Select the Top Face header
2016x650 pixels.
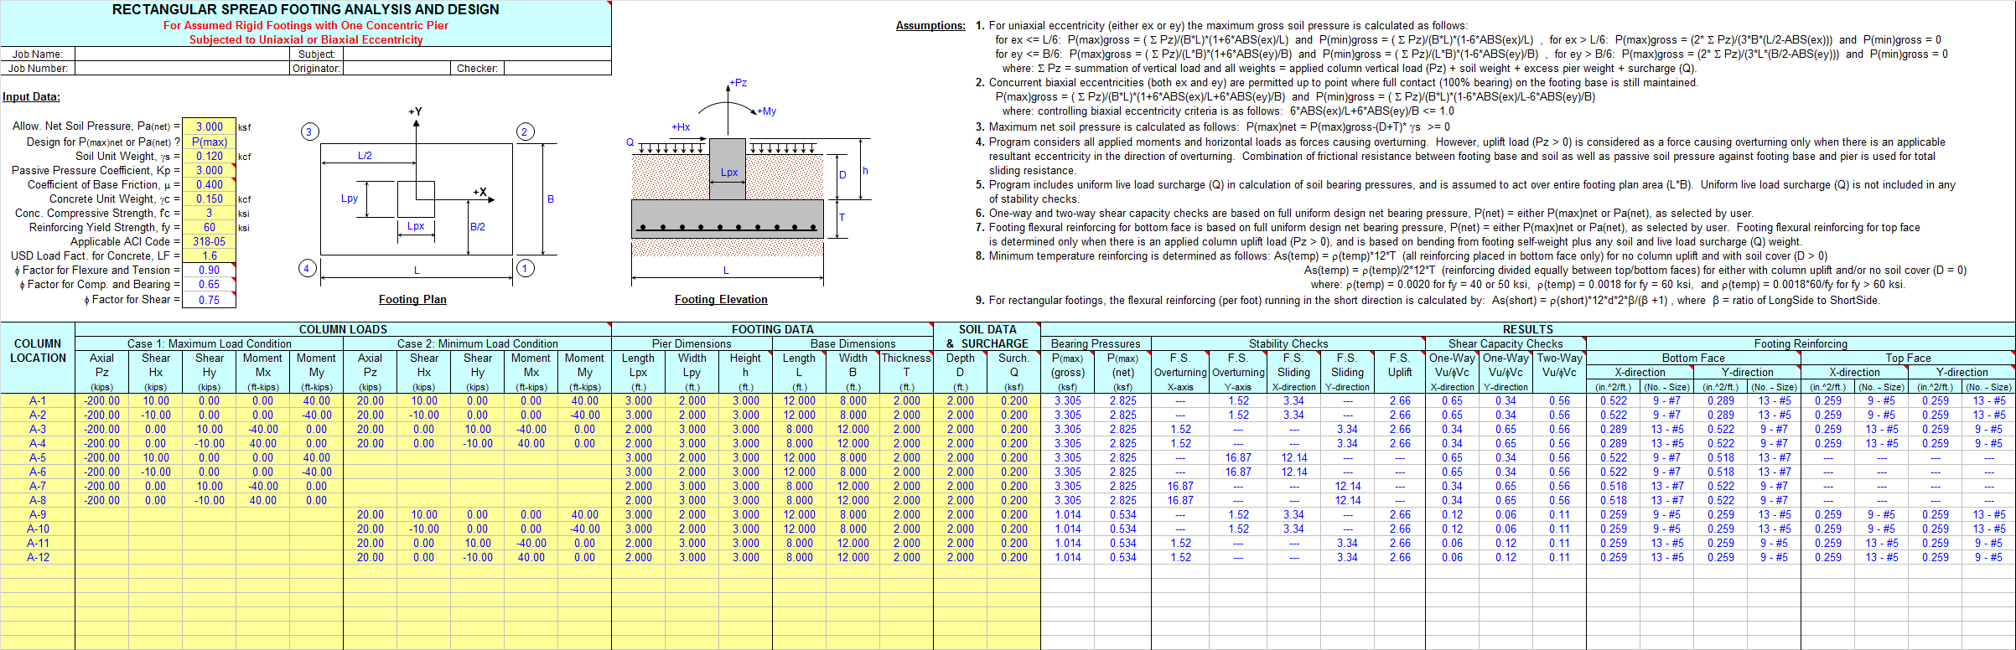point(1908,358)
